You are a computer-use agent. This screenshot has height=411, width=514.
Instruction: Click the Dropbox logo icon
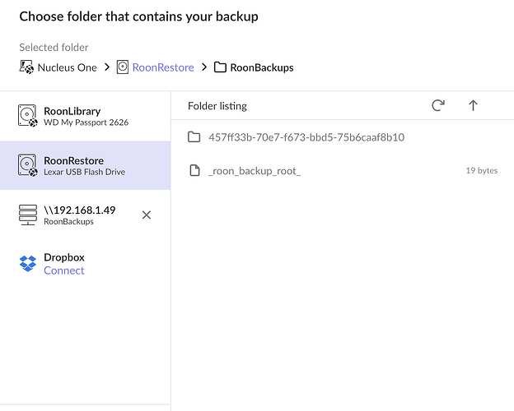[28, 263]
